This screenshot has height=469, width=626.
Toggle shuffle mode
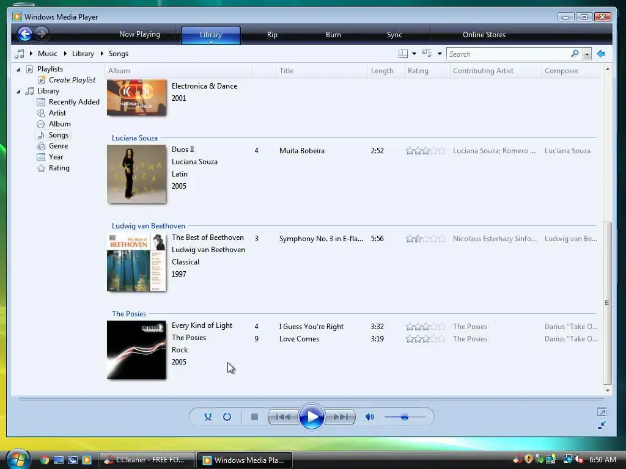pyautogui.click(x=208, y=416)
